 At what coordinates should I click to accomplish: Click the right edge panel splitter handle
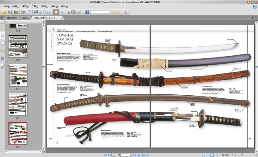pos(256,67)
